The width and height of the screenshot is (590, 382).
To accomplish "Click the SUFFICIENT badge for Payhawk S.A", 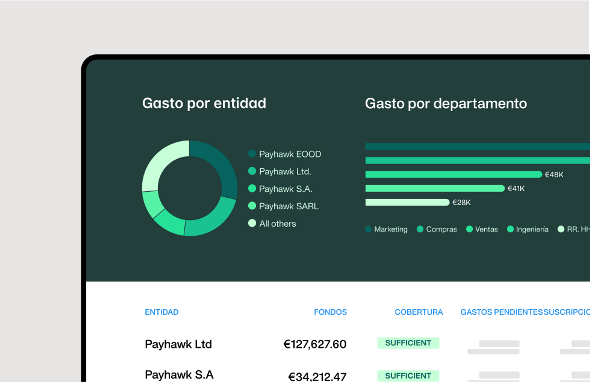I will (x=408, y=376).
